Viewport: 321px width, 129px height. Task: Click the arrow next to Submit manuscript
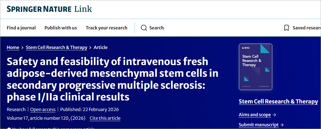pos(282,125)
